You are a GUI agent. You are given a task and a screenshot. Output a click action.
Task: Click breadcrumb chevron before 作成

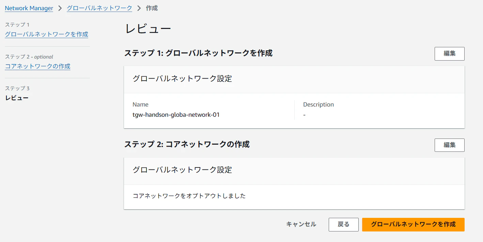[139, 8]
